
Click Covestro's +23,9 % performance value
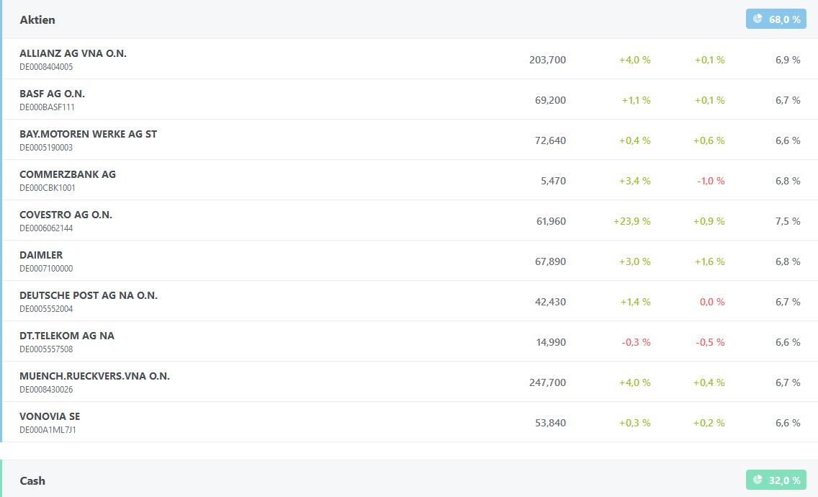click(x=632, y=221)
